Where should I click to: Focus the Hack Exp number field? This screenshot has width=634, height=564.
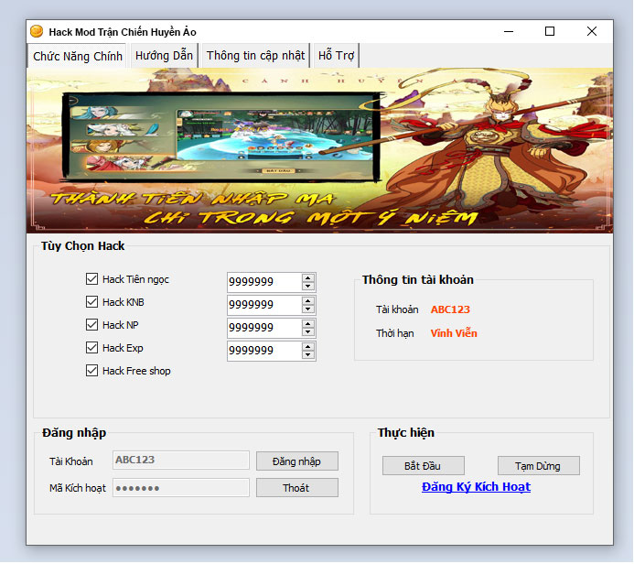tap(264, 351)
